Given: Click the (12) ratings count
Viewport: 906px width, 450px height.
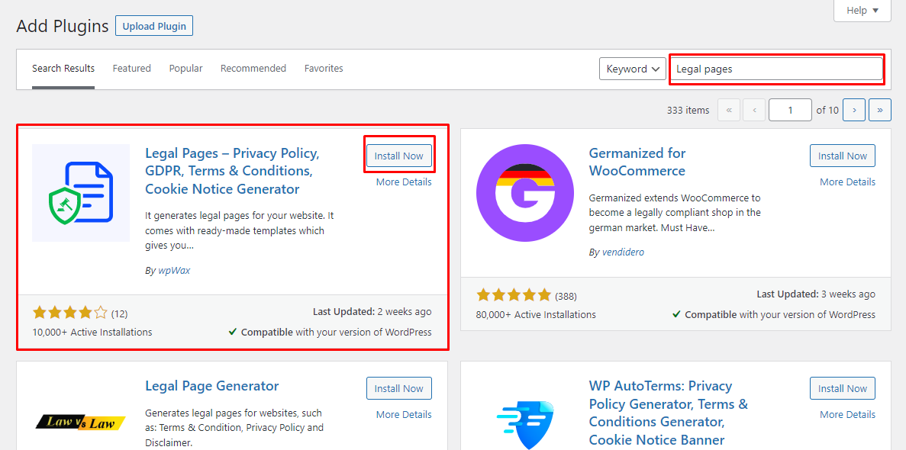Looking at the screenshot, I should point(119,313).
